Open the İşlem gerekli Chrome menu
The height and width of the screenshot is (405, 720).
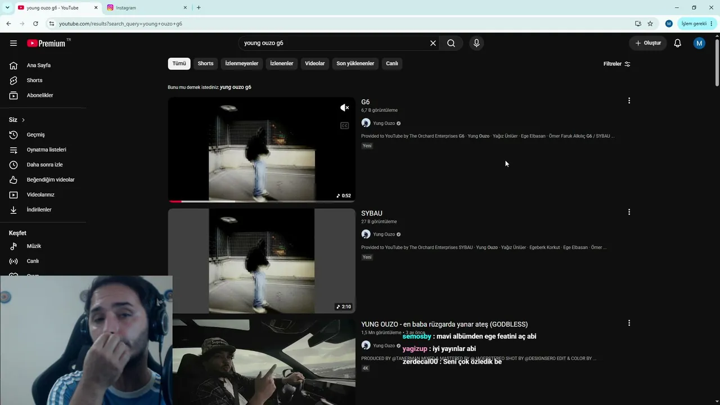click(x=697, y=24)
